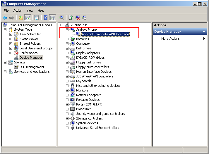Open the View menu
The height and width of the screenshot is (154, 209).
point(30,11)
